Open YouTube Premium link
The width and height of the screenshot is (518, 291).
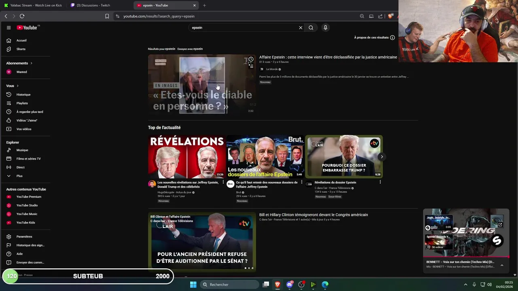24,197
